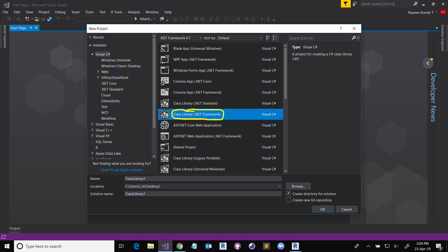
Task: Open Visual Studio Installer link
Action: [122, 169]
